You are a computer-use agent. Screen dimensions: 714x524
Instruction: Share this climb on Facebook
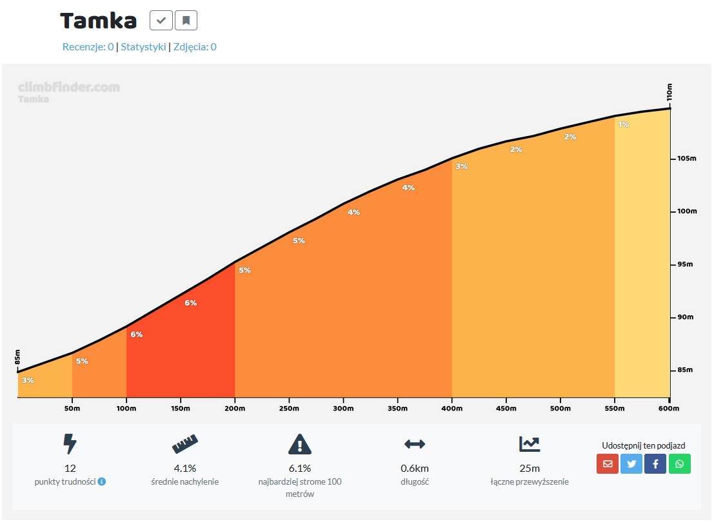655,464
